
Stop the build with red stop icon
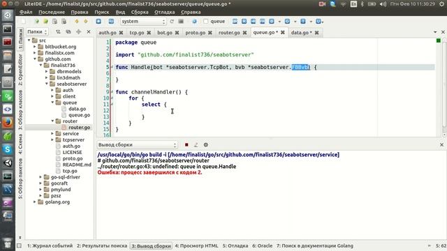pyautogui.click(x=186, y=145)
